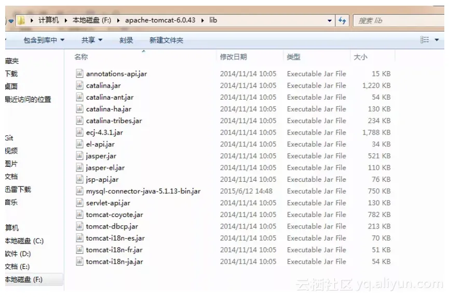This screenshot has height=297, width=449.
Task: Select 下载 in the sidebar
Action: 11,74
